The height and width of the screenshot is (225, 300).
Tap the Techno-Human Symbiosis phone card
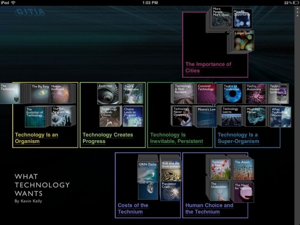click(x=279, y=94)
